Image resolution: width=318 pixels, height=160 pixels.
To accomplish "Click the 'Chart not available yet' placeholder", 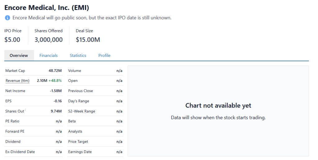I will tap(218, 106).
